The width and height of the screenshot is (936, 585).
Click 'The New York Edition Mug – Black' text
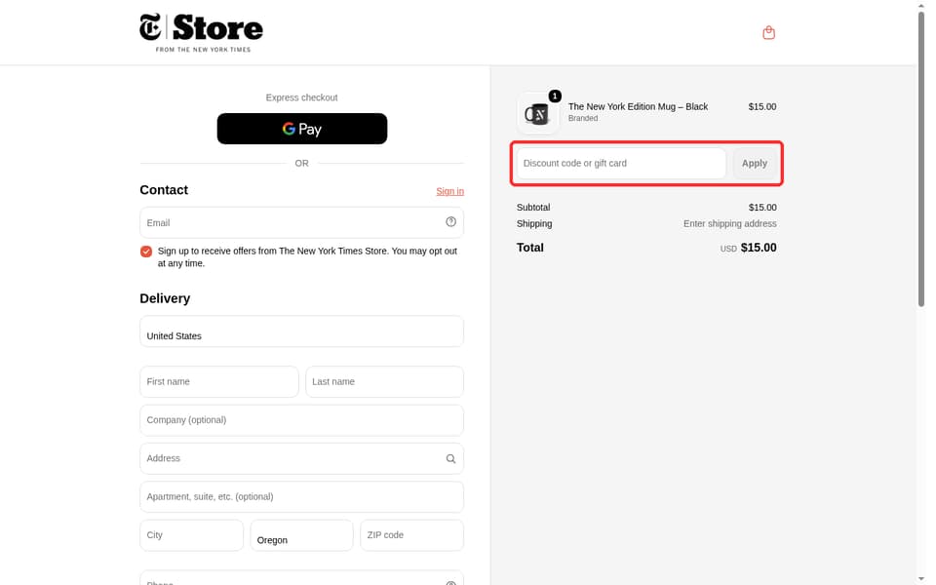(x=638, y=106)
